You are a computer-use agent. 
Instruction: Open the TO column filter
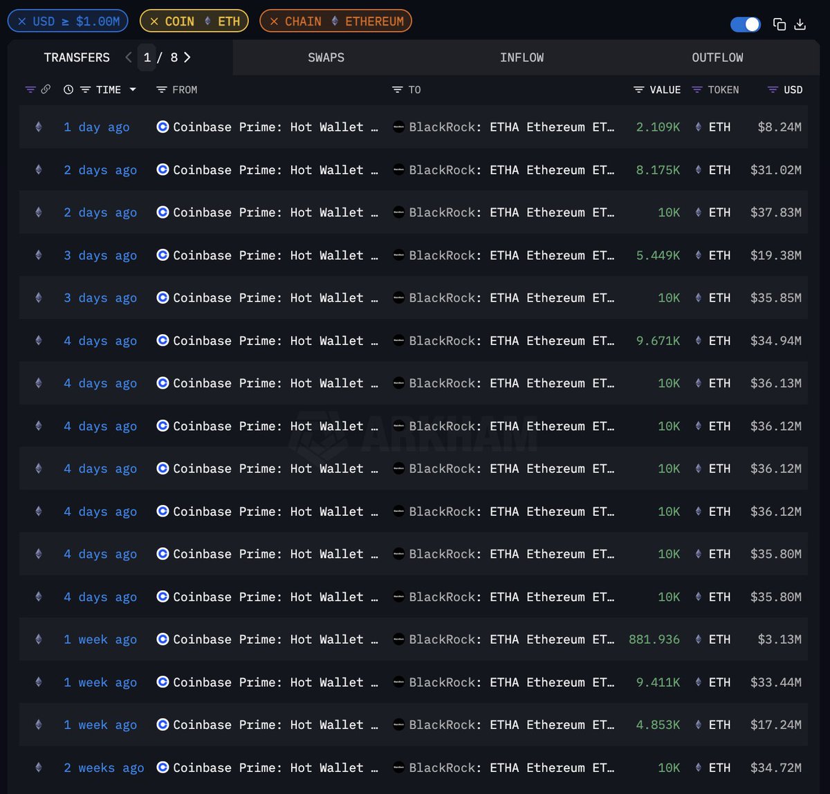(x=397, y=90)
